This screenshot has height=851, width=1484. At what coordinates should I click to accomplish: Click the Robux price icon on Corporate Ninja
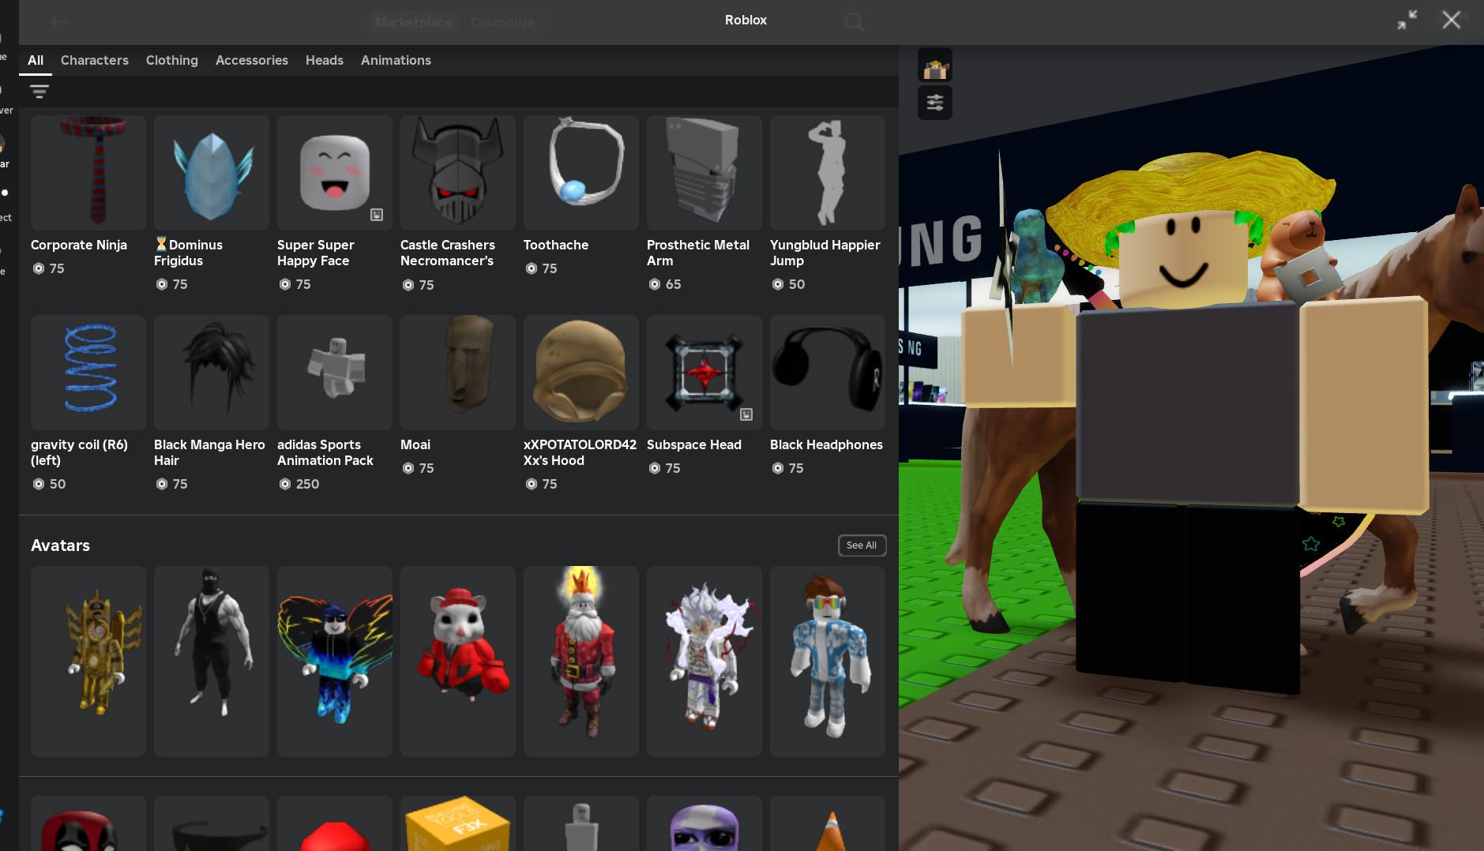[37, 268]
